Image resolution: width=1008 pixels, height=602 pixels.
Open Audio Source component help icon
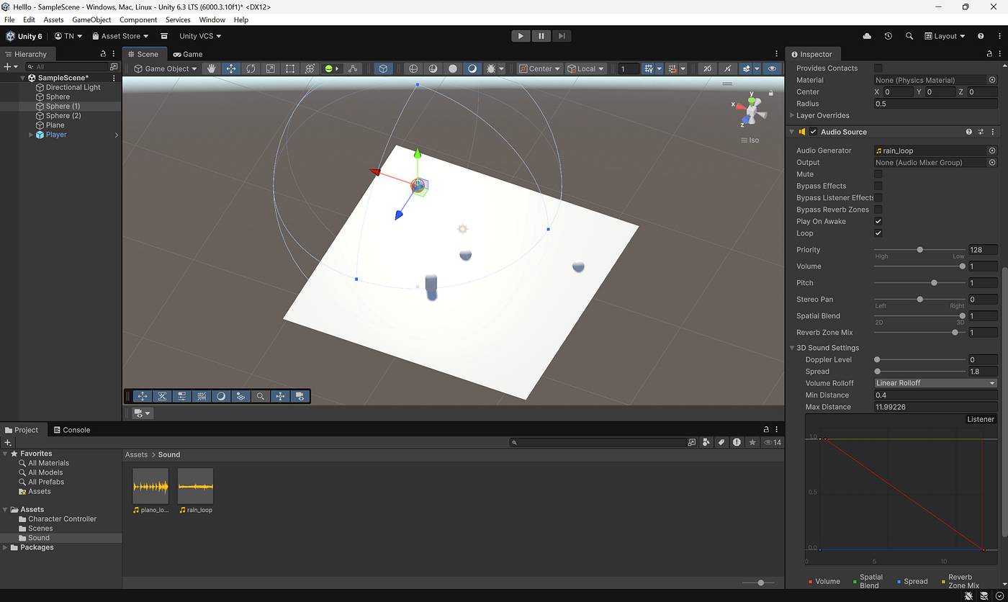click(969, 132)
